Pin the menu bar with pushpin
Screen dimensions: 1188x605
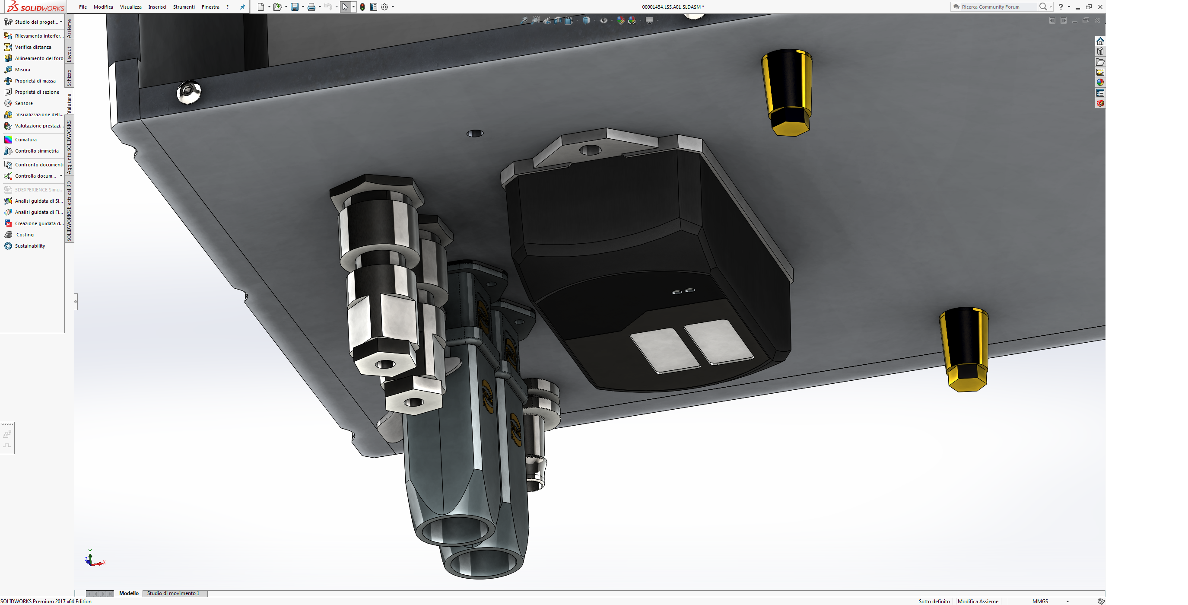[x=243, y=7]
